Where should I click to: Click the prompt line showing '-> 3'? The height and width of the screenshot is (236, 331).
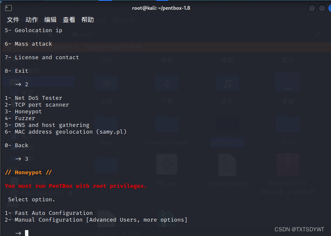(x=22, y=159)
